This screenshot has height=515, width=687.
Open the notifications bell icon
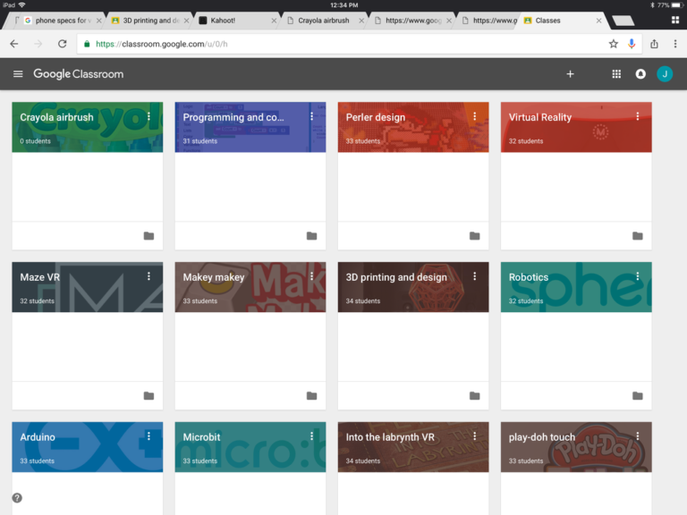tap(640, 74)
